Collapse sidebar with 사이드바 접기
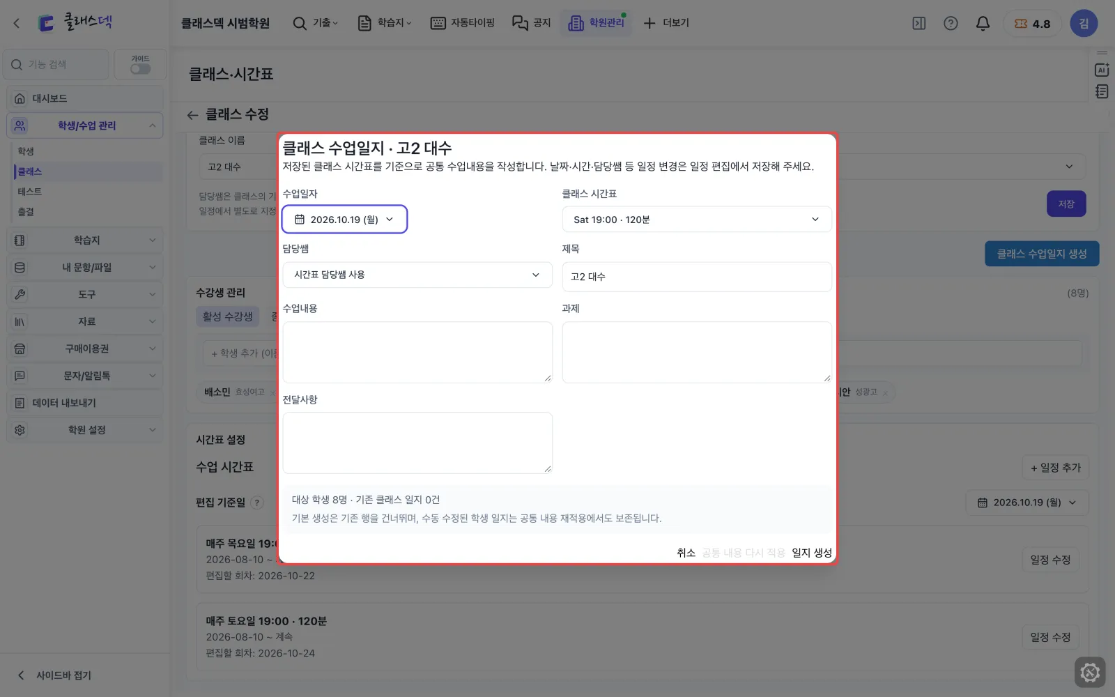Viewport: 1115px width, 697px height. tap(54, 675)
